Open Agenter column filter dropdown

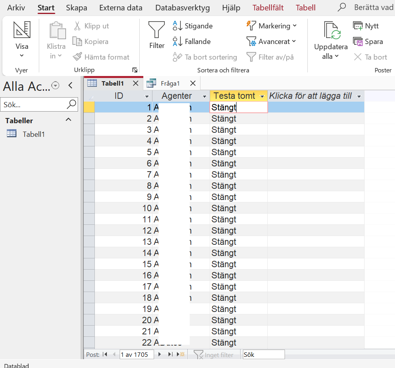(204, 96)
